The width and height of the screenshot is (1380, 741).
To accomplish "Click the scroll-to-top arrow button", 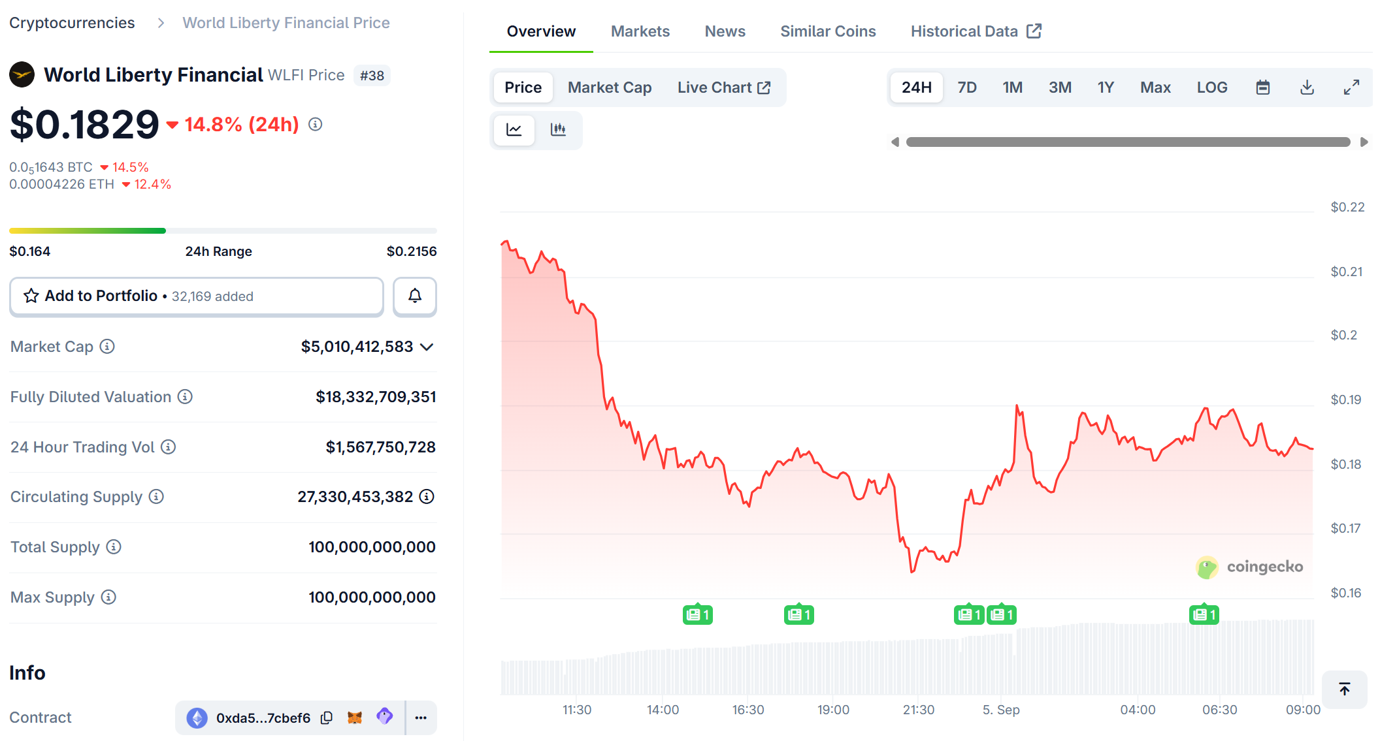I will click(1344, 689).
